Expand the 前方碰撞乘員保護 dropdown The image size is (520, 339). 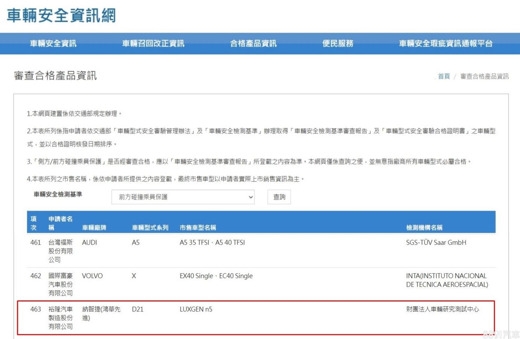(x=184, y=197)
